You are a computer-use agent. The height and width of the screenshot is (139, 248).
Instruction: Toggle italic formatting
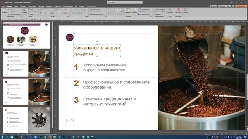click(x=43, y=13)
